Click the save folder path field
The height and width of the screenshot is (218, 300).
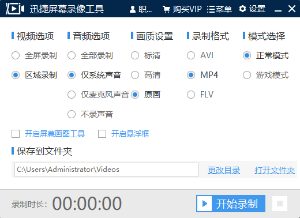click(107, 170)
